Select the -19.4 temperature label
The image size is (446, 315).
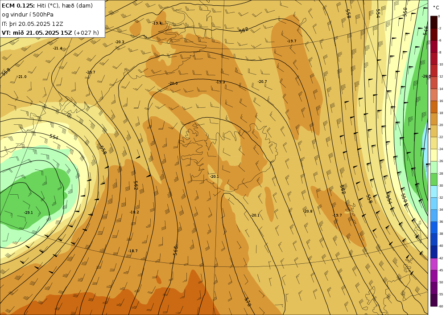(157, 23)
